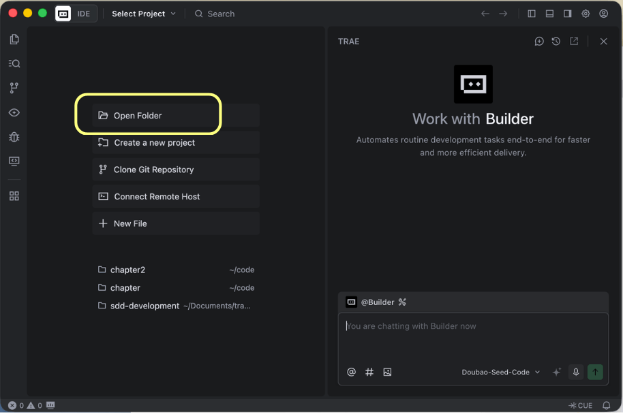Image resolution: width=623 pixels, height=414 pixels.
Task: Open the Run and Debug bug icon
Action: point(14,137)
